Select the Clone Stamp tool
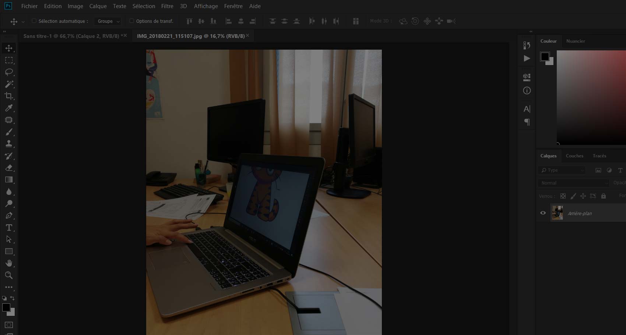Screen dimensions: 626x335 [9, 144]
